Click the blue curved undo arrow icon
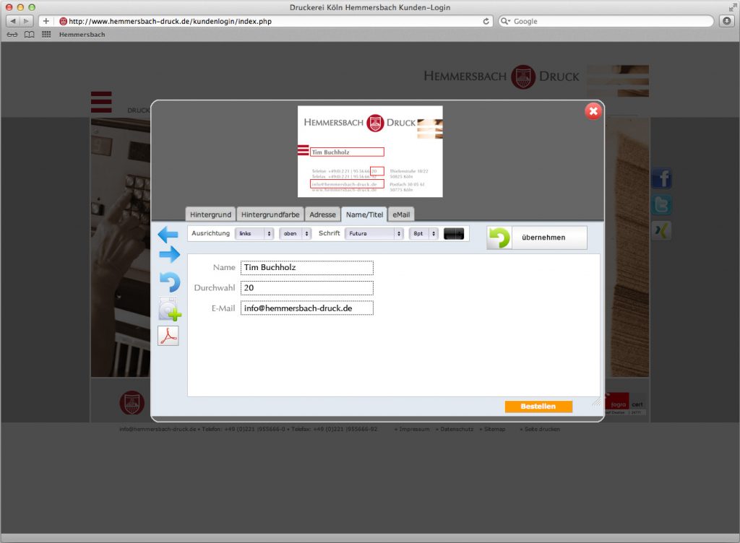Screen dimensions: 740x543 pos(169,282)
